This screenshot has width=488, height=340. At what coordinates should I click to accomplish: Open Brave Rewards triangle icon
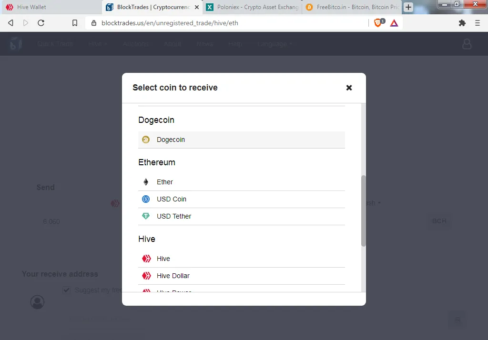coord(394,23)
